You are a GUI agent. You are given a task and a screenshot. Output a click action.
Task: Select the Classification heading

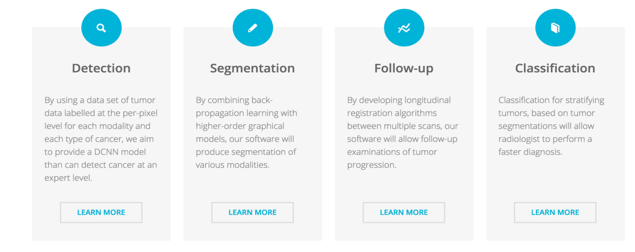pos(555,68)
